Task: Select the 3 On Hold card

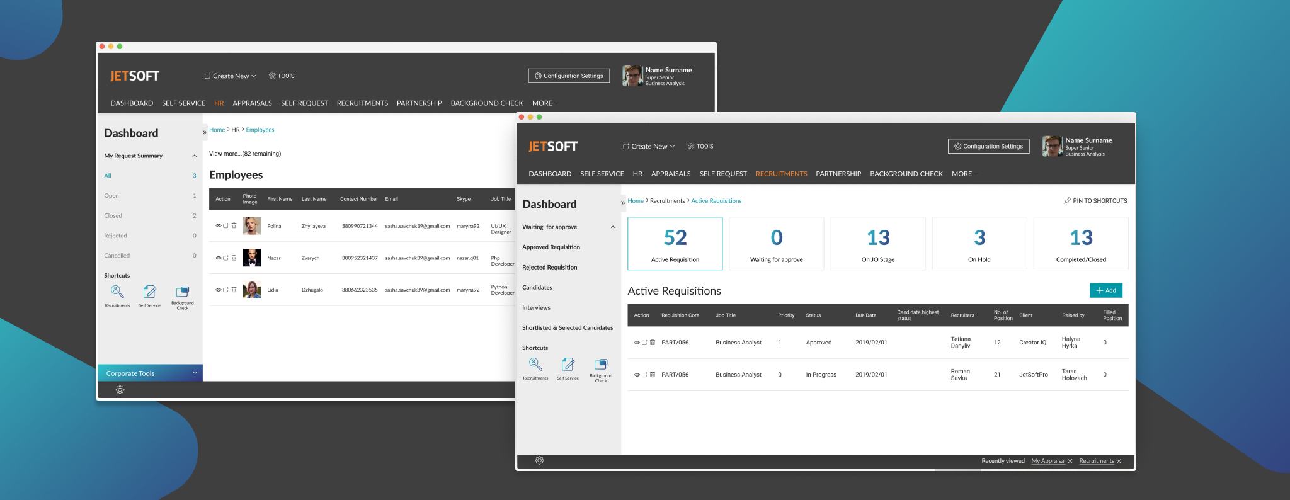Action: (x=979, y=244)
